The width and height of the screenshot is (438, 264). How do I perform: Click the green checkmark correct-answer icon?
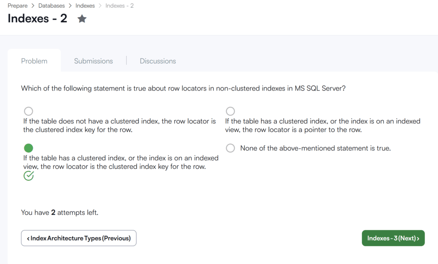[29, 176]
